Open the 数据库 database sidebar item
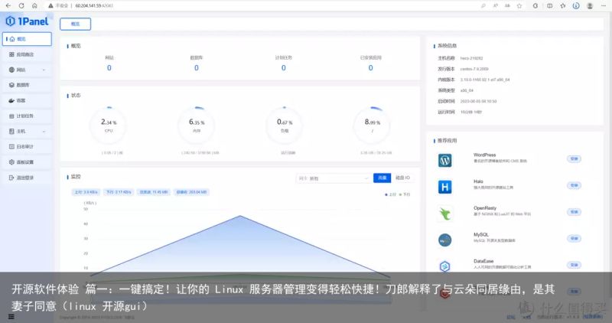This screenshot has width=612, height=323. (x=27, y=85)
